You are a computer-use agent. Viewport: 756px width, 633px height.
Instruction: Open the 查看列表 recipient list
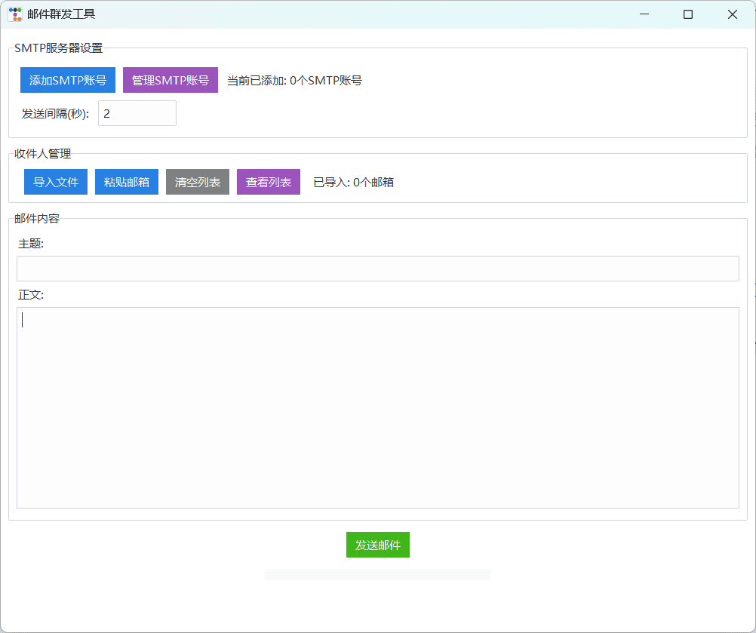click(x=269, y=182)
